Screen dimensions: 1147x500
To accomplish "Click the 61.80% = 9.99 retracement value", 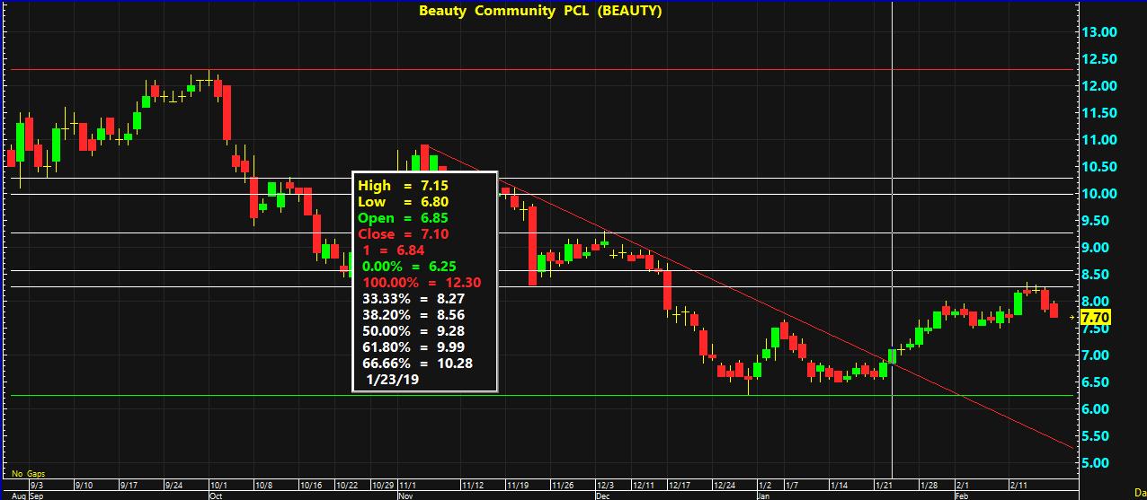I will [412, 347].
